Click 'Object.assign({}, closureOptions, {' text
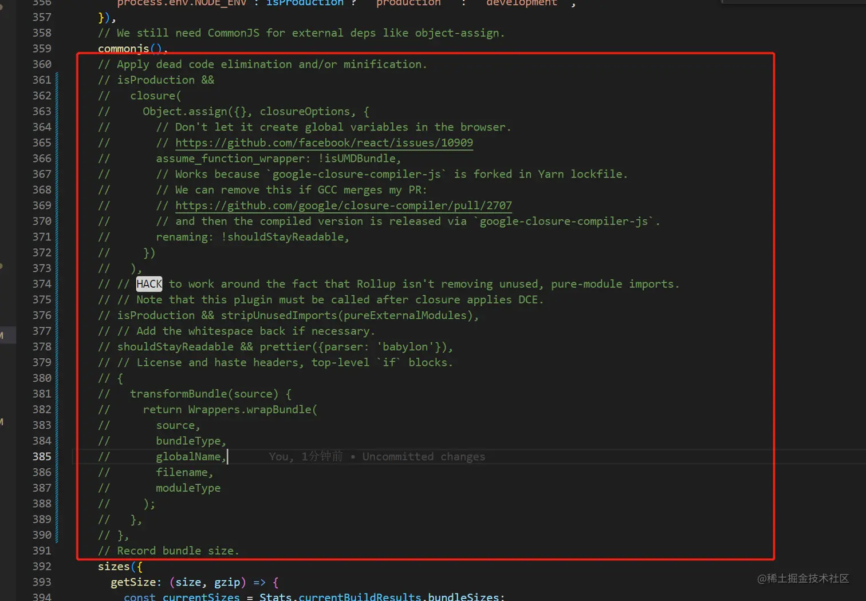Screen dimensions: 866x601 pos(256,111)
